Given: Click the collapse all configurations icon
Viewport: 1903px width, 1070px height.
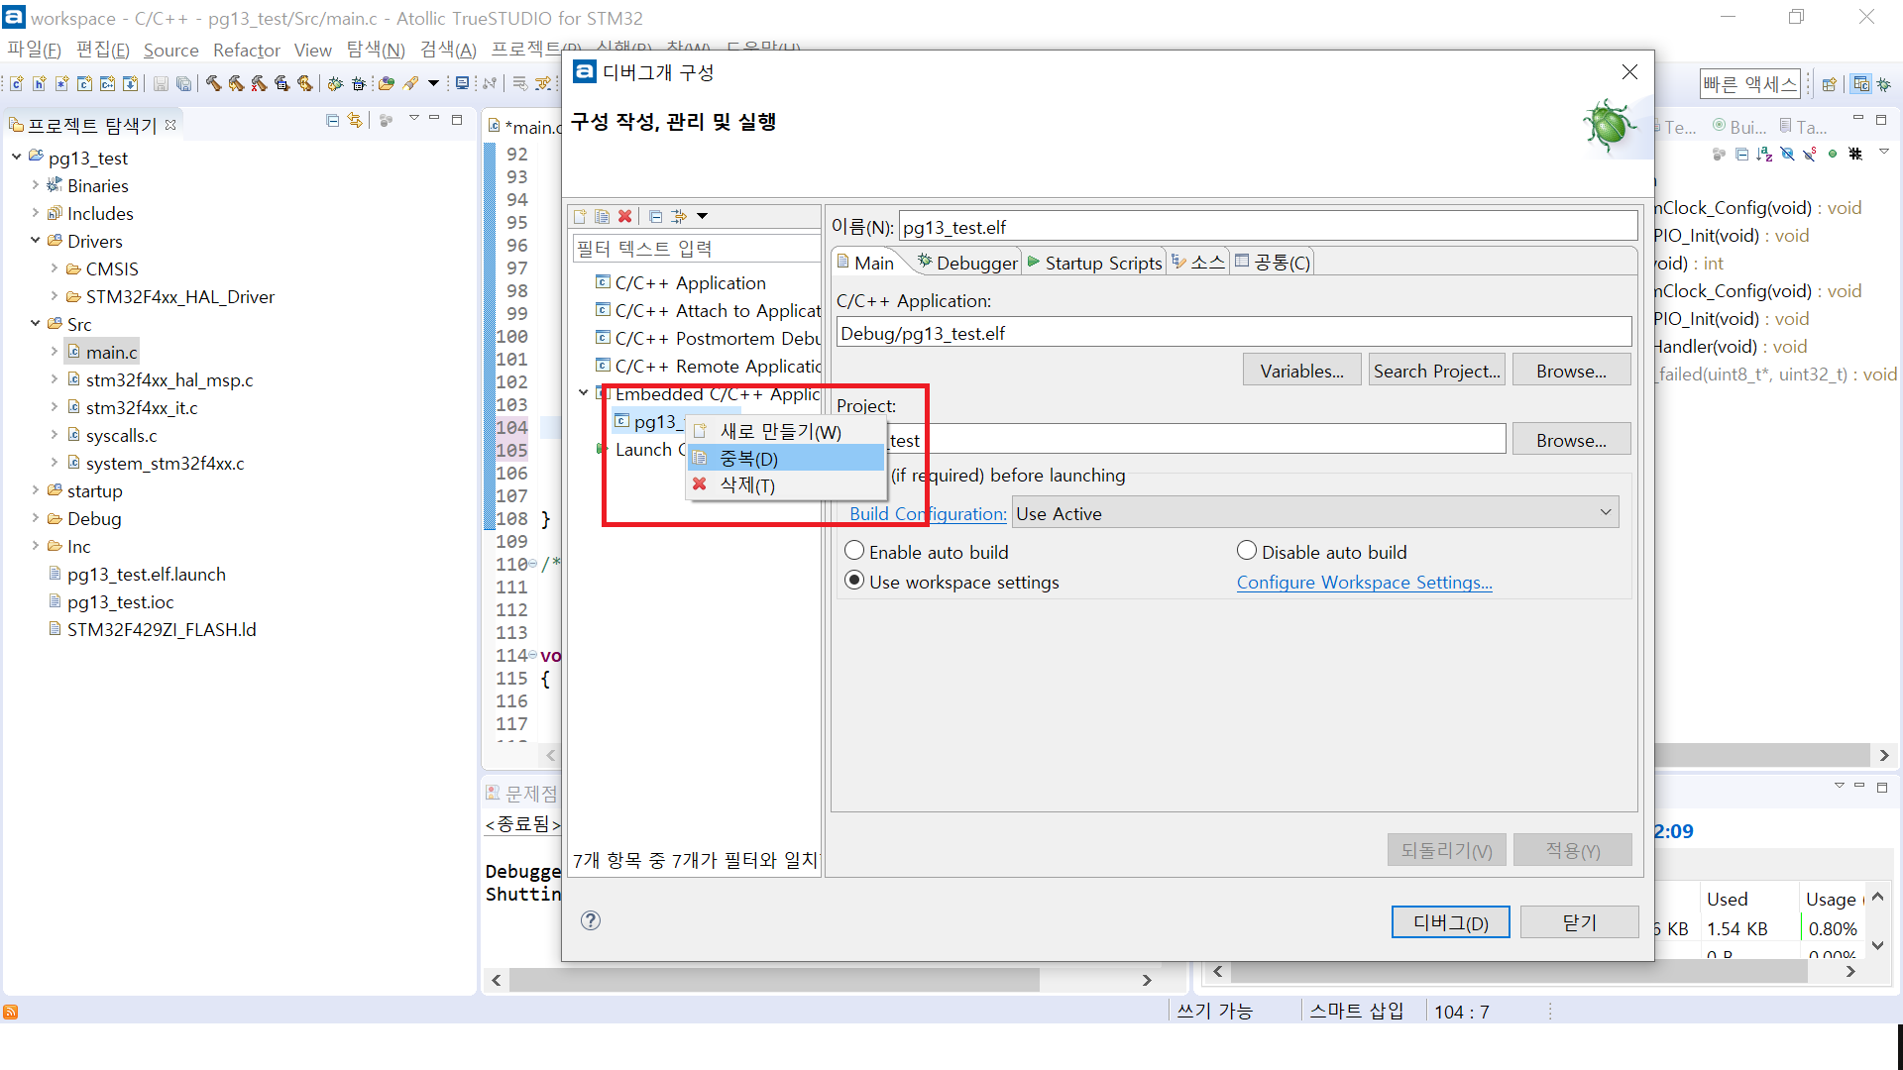Looking at the screenshot, I should pos(655,216).
